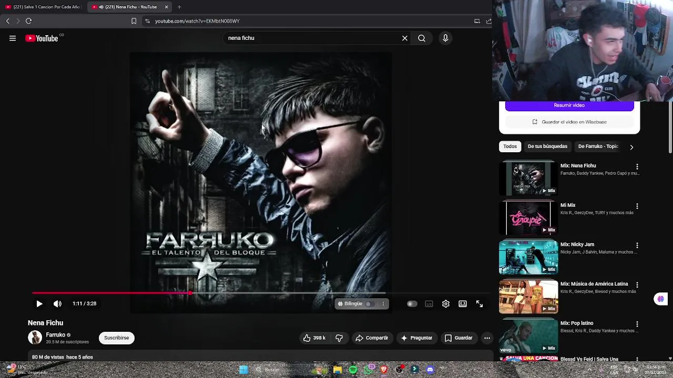Select the 'De tus búsquedas' chip
673x378 pixels.
click(547, 146)
